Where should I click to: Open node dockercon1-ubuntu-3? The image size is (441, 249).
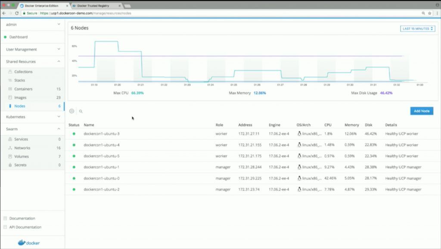[x=102, y=134]
